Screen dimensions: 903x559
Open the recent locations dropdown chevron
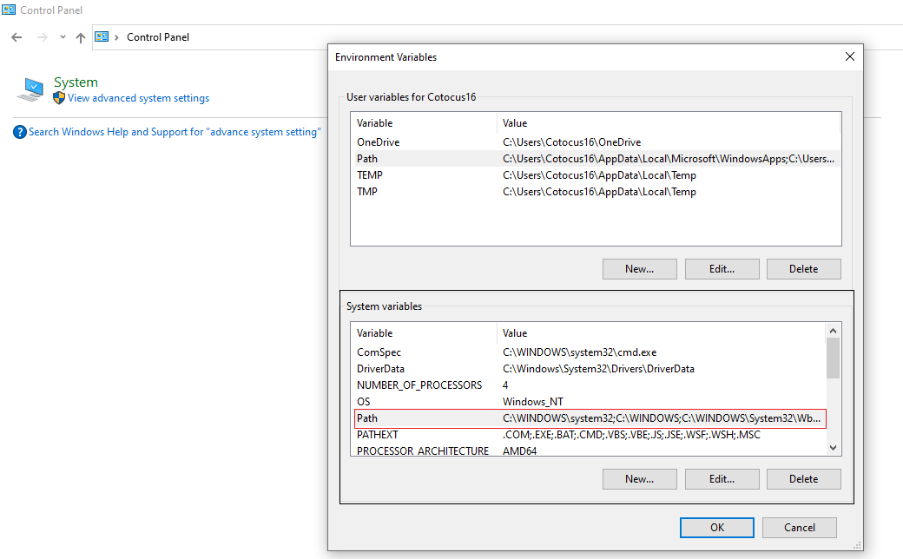coord(63,37)
